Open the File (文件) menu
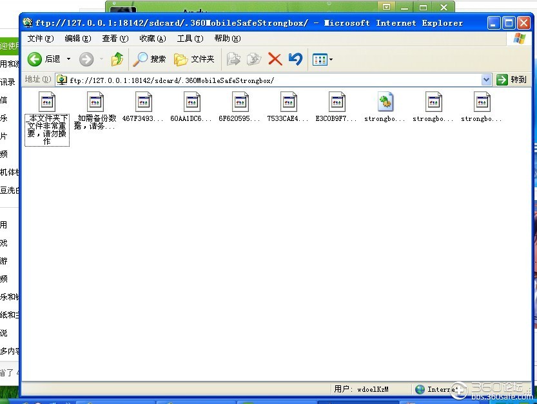This screenshot has width=537, height=404. click(x=40, y=39)
